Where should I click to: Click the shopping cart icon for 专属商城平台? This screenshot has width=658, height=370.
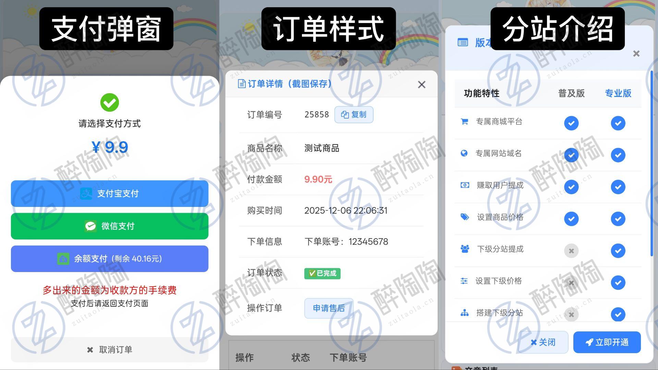coord(464,122)
